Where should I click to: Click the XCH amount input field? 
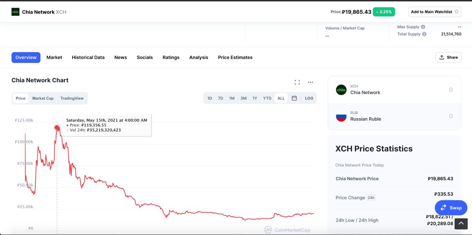click(435, 90)
